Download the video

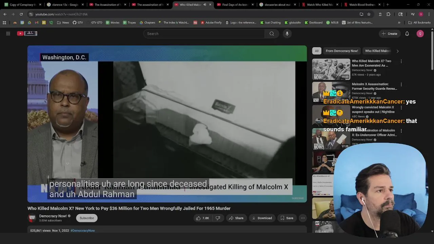click(262, 218)
